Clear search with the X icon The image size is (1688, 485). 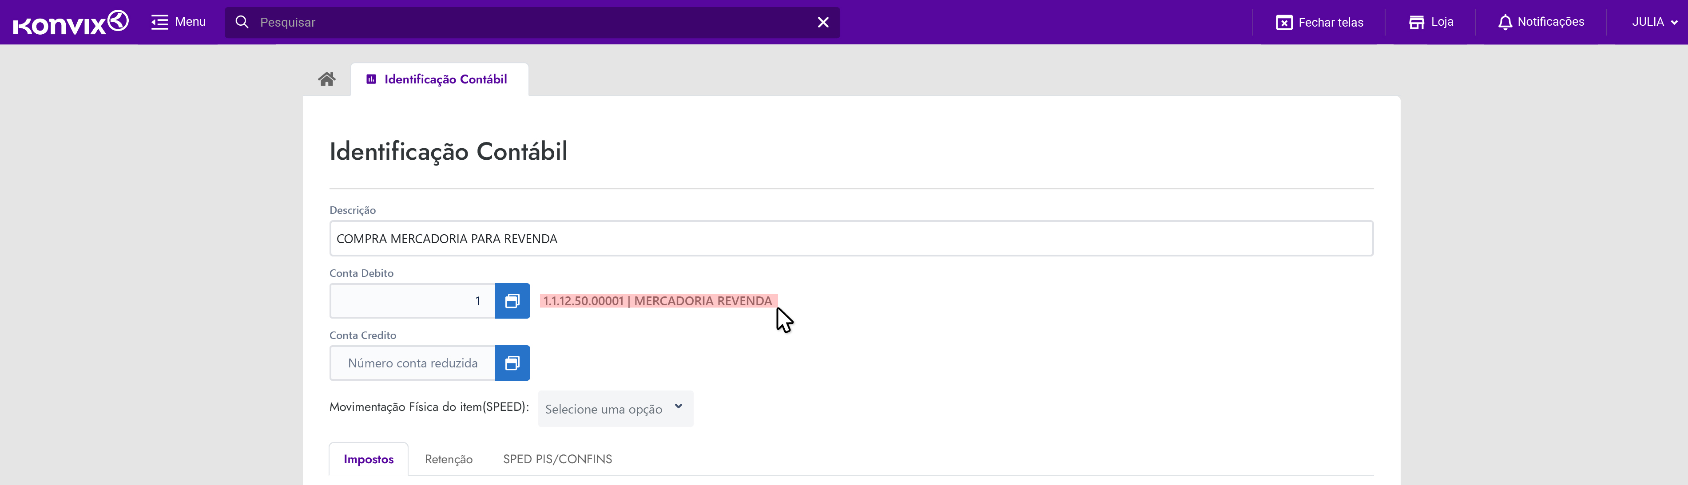point(823,22)
